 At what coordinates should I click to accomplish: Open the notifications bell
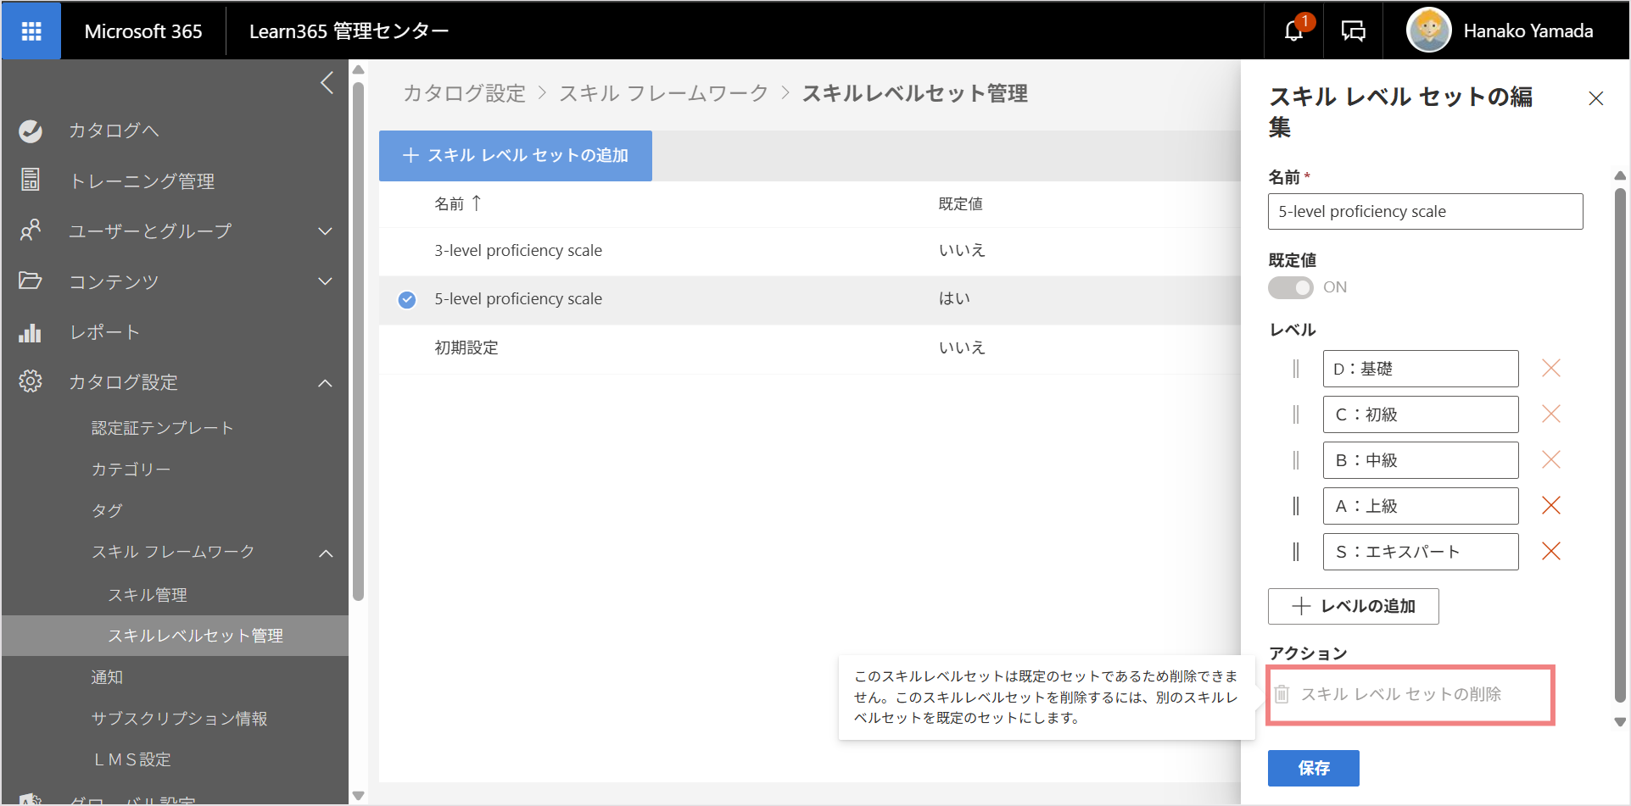1293,31
